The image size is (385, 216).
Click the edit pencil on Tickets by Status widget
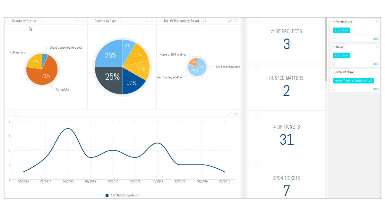click(77, 21)
